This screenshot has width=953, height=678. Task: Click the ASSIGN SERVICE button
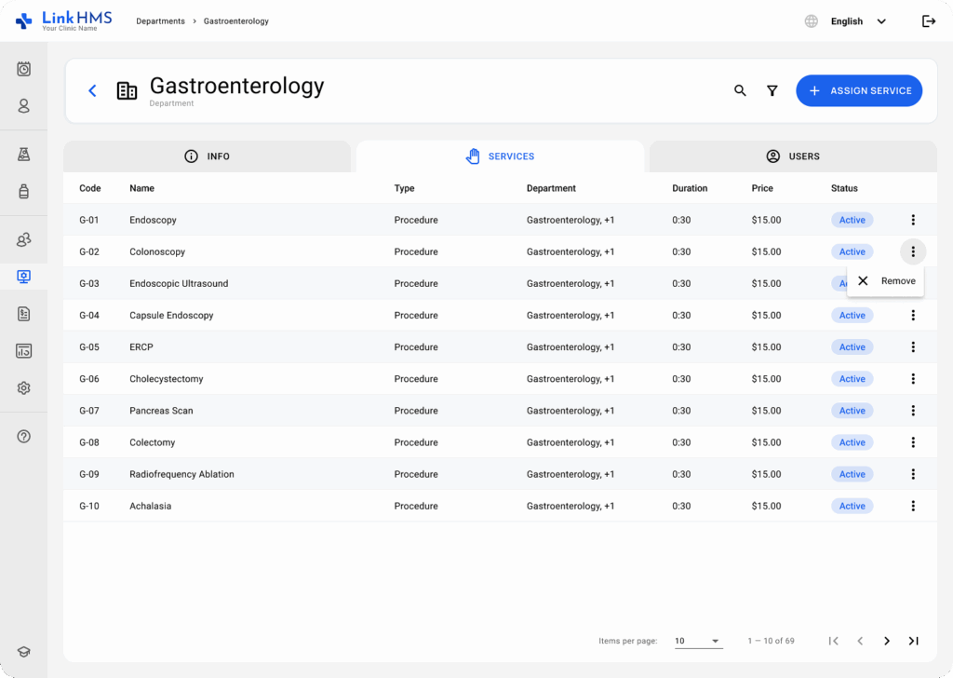[x=859, y=90]
